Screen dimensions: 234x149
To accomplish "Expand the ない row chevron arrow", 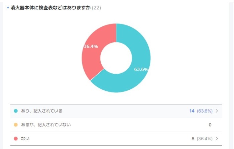I will point(217,139).
